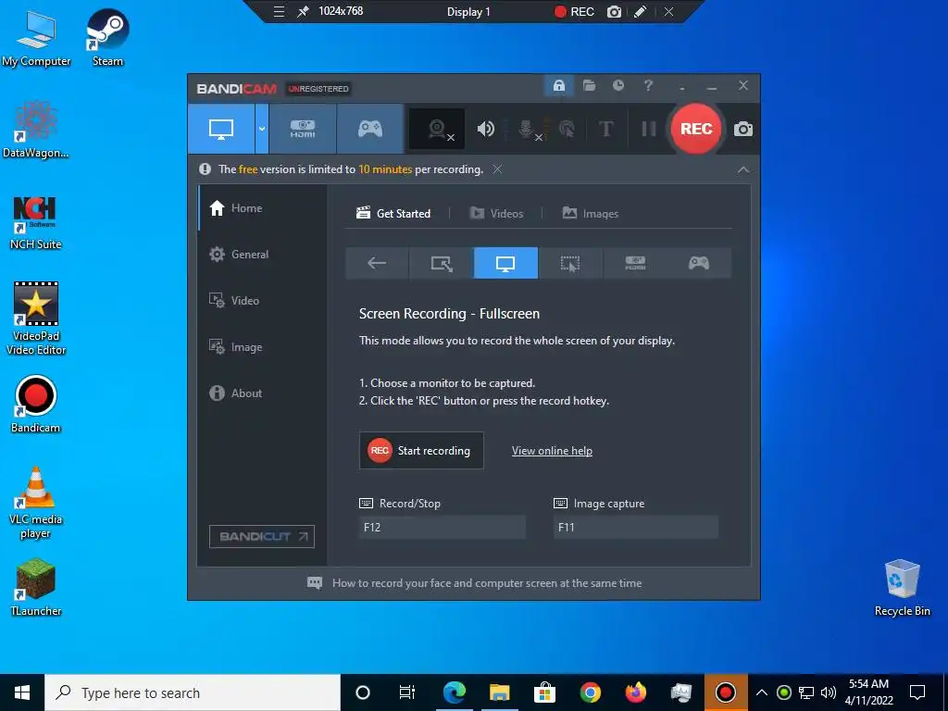Dismiss the free version notice
948x711 pixels.
pos(497,169)
